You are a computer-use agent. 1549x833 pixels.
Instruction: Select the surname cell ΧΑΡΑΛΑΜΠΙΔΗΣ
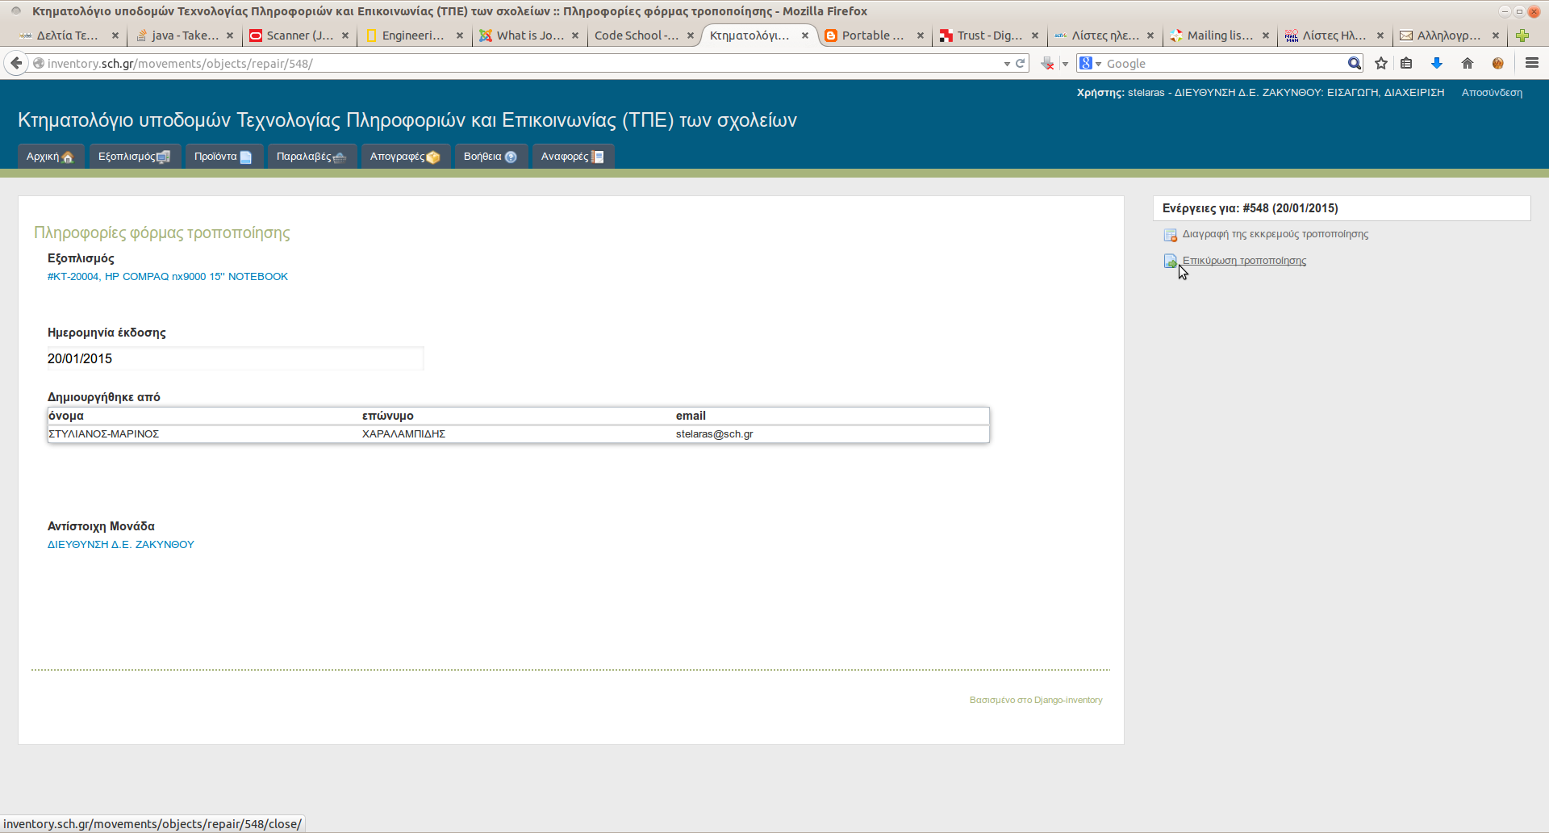[x=403, y=433]
